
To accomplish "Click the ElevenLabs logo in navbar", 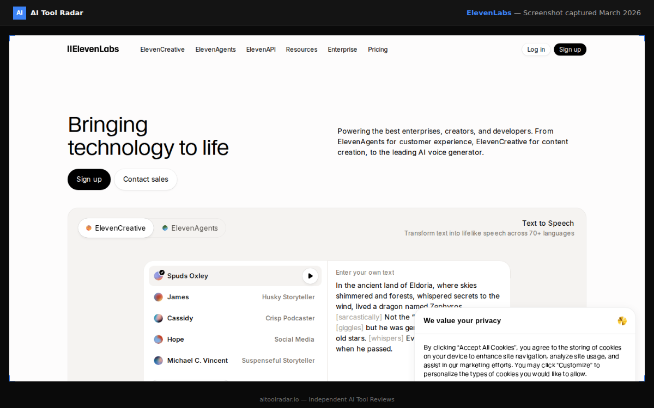I will 93,49.
